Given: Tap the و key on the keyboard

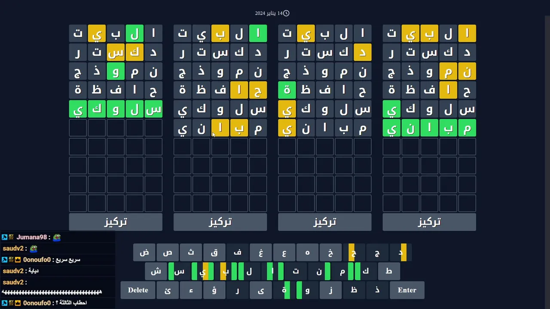Looking at the screenshot, I should pyautogui.click(x=307, y=290).
